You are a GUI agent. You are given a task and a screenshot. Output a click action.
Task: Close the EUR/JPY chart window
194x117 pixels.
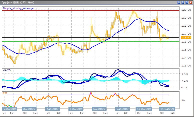(191, 2)
